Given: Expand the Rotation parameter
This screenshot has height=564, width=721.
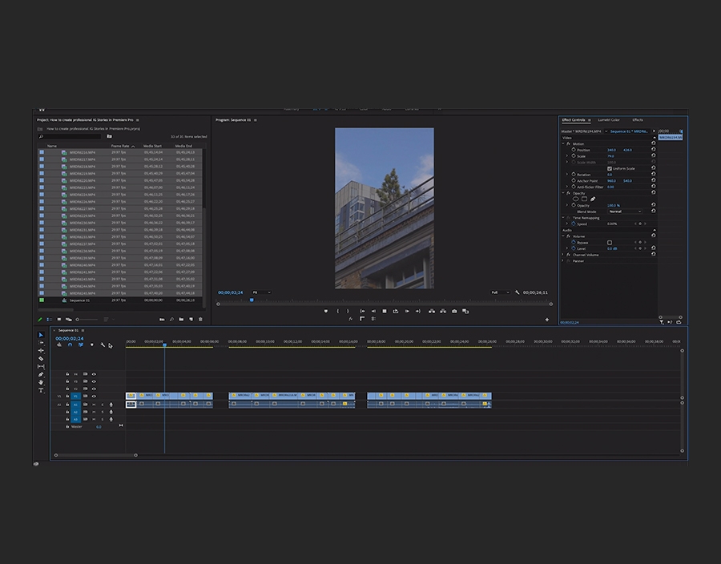Looking at the screenshot, I should tap(567, 175).
